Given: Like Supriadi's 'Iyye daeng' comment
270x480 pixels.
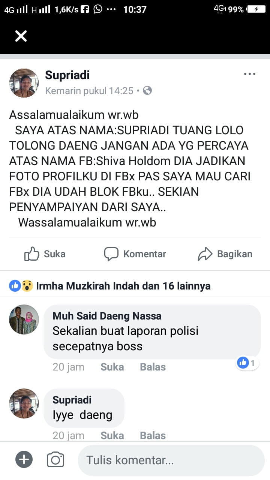Looking at the screenshot, I should pos(112,435).
